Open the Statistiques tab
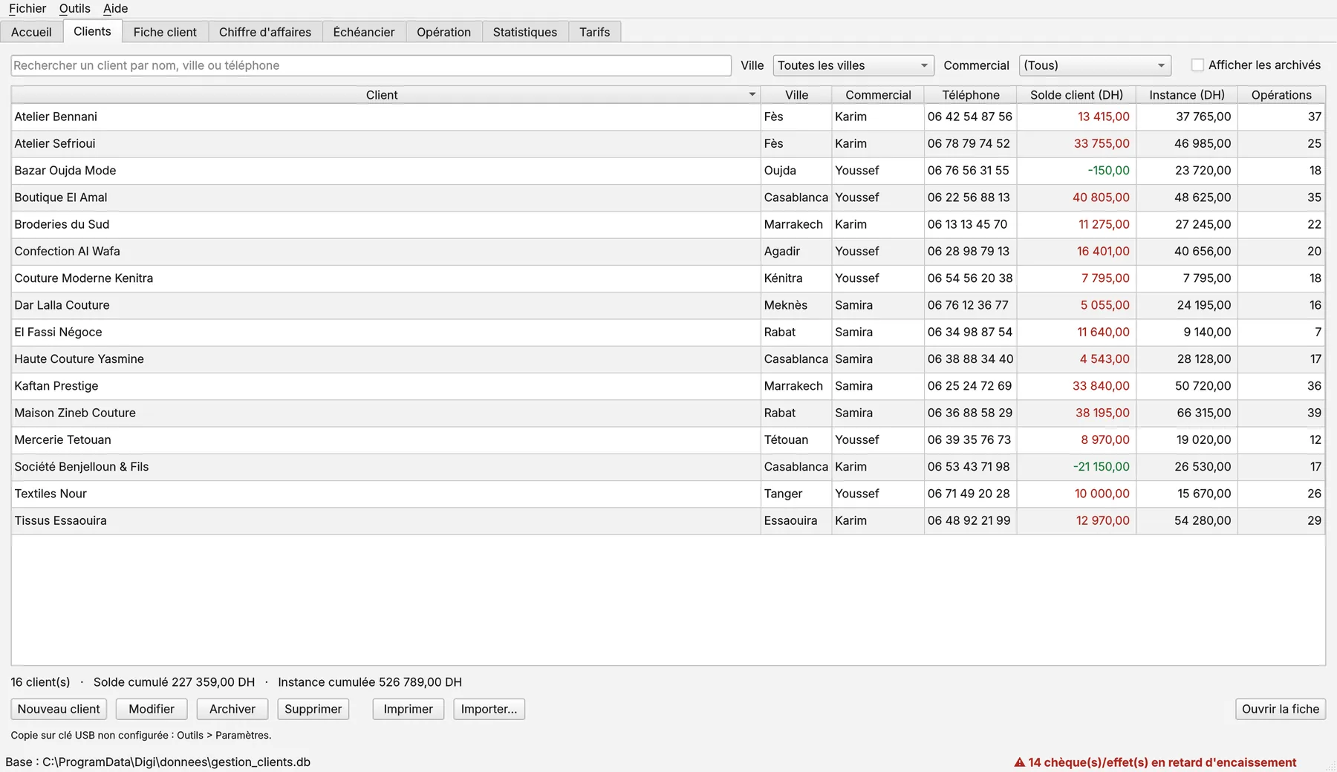 (524, 32)
